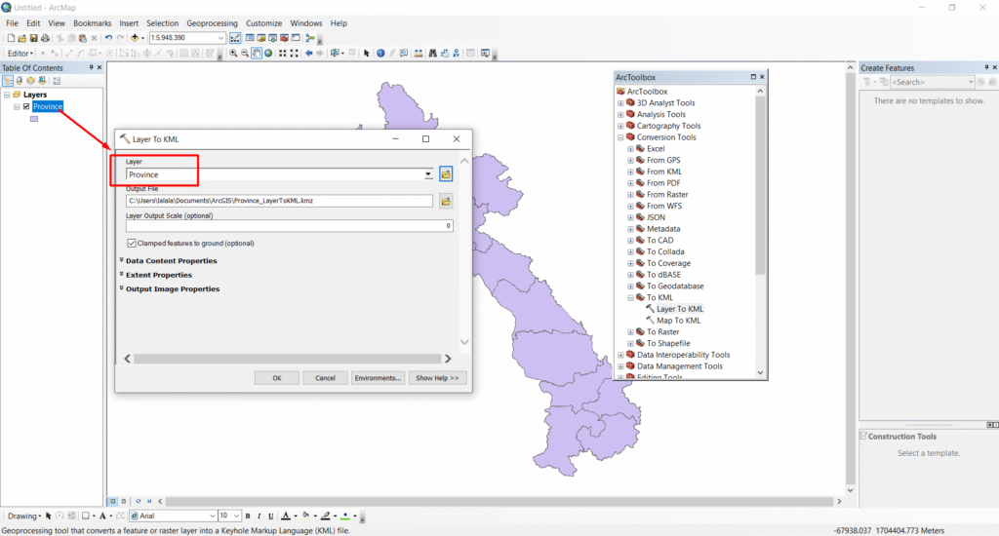The width and height of the screenshot is (999, 536).
Task: Print the map icon
Action: [45, 38]
